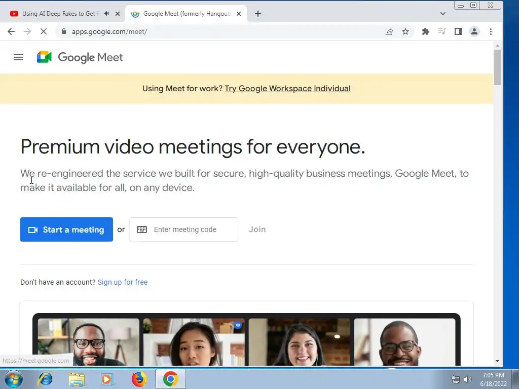View site info via the padlock icon
Image resolution: width=519 pixels, height=389 pixels.
(64, 31)
